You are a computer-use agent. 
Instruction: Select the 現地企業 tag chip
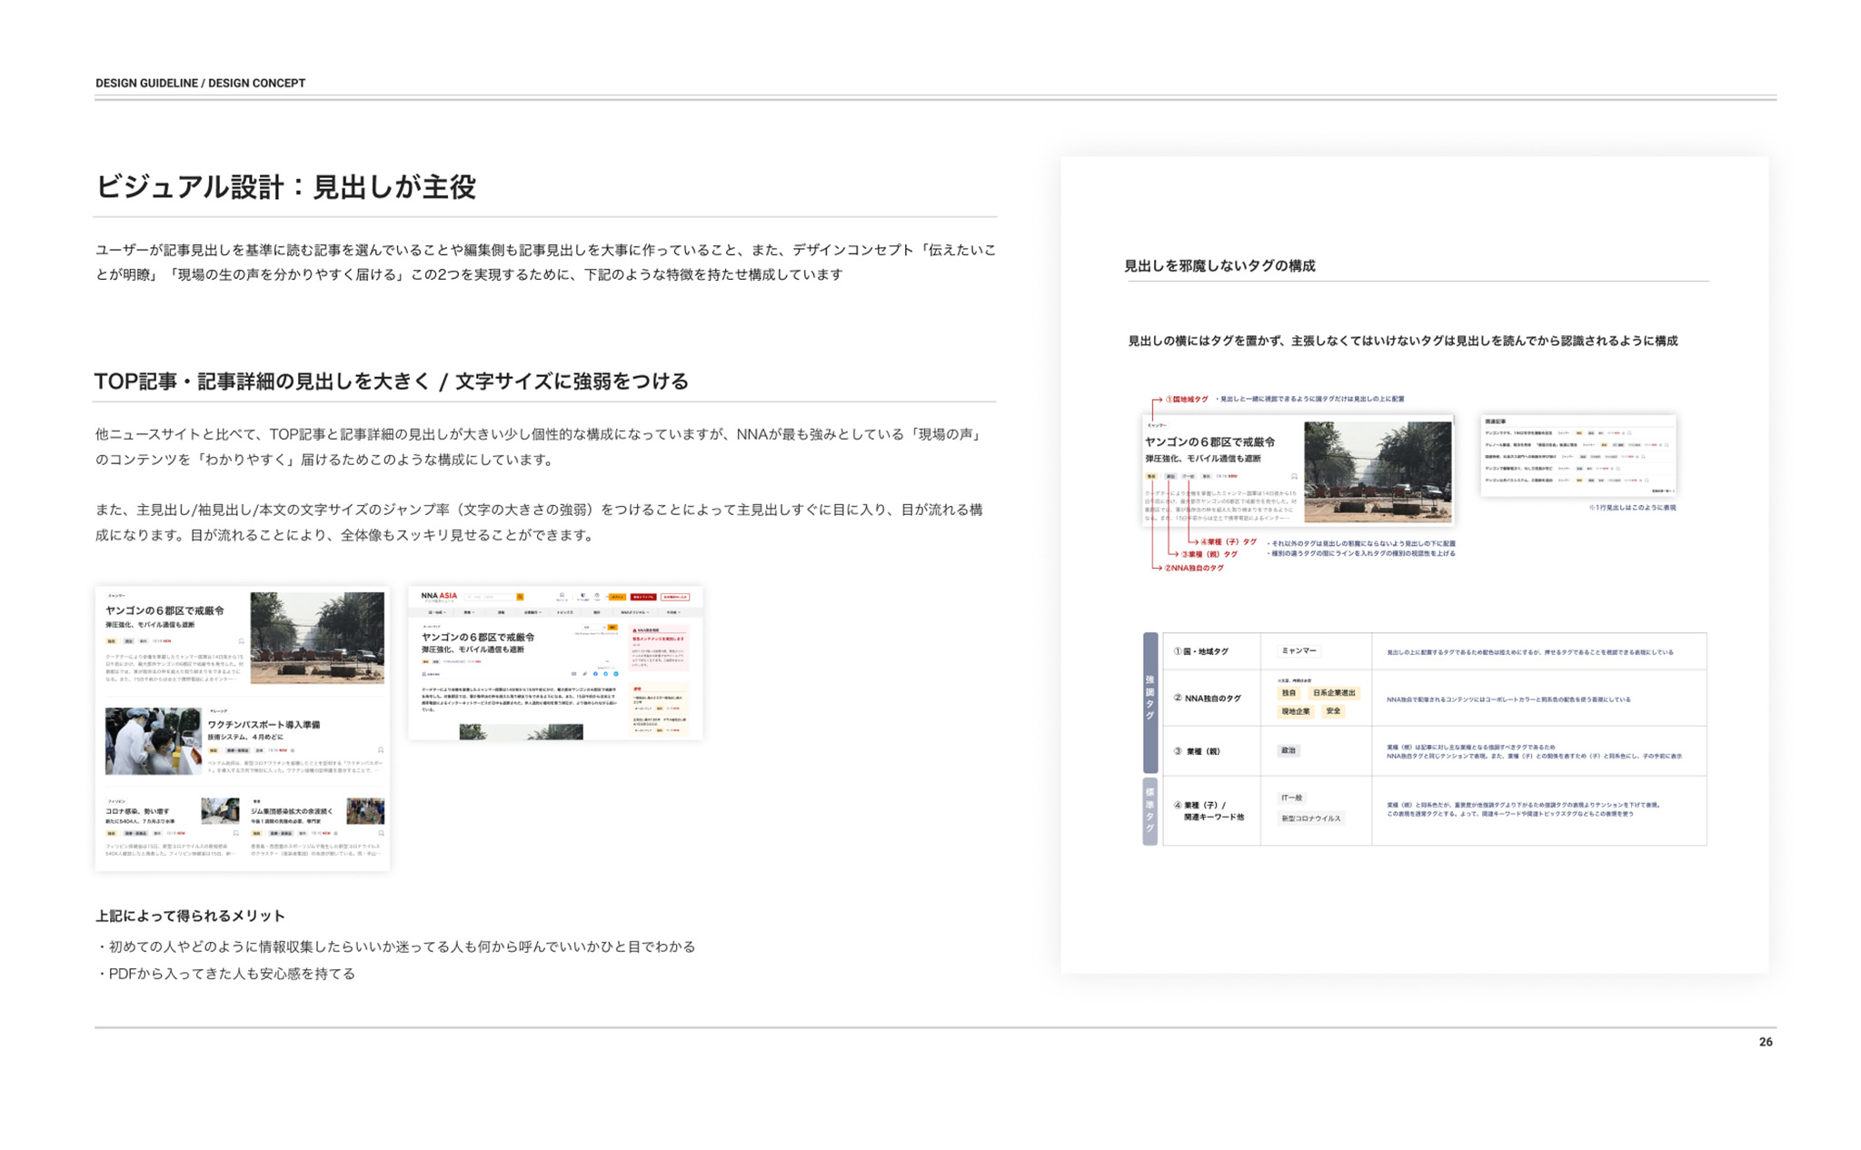[x=1295, y=711]
